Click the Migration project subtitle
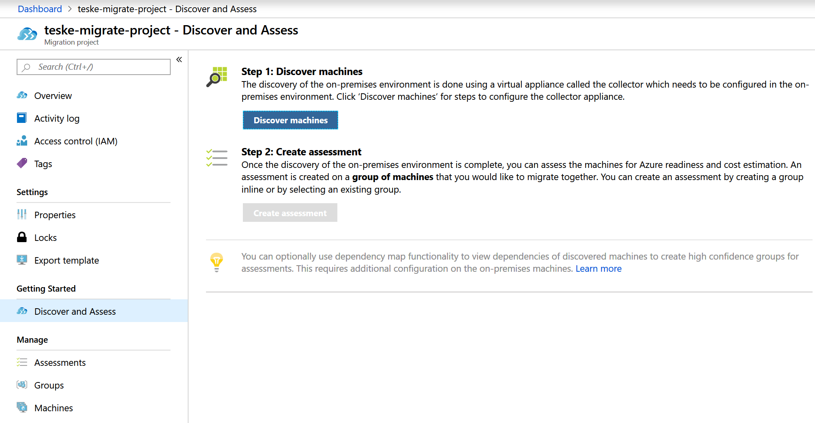Screen dimensions: 815x423 [71, 42]
